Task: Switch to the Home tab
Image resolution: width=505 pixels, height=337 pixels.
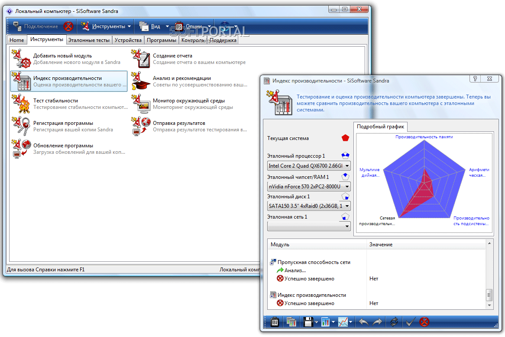Action: click(17, 40)
